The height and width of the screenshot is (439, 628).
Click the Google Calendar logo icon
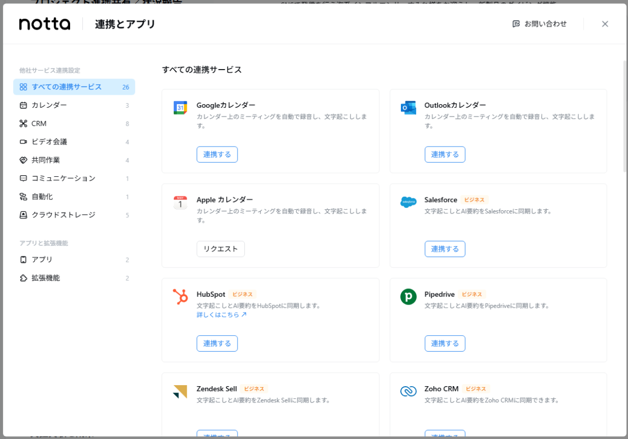pyautogui.click(x=180, y=108)
